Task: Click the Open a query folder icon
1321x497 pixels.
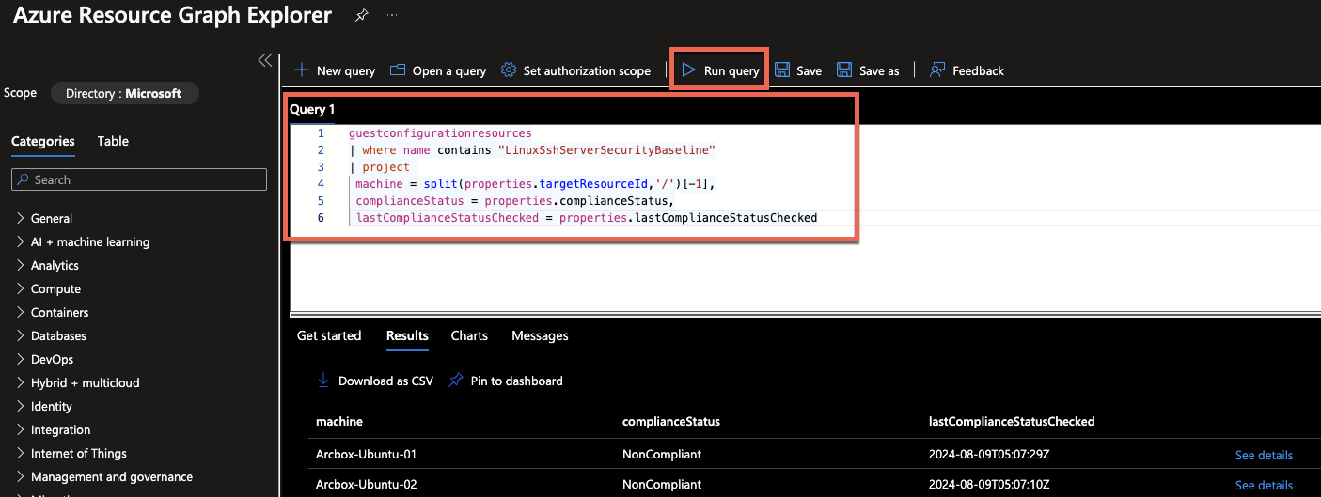Action: coord(398,70)
